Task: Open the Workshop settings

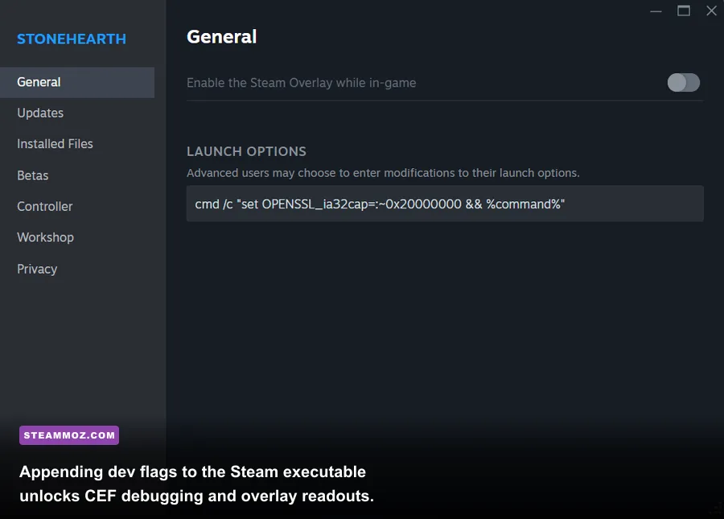Action: [45, 237]
